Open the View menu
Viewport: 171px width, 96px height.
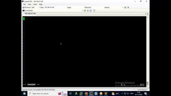[29, 4]
